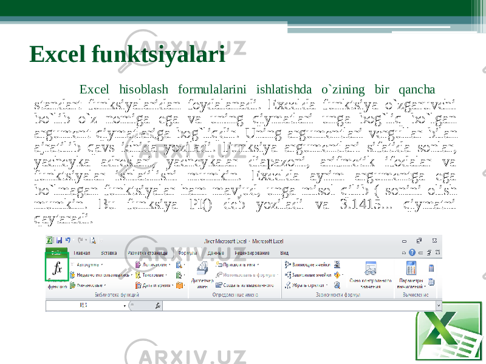Open Lookup and Reference functions icon
Screen dimensions: 486x364
180,265
